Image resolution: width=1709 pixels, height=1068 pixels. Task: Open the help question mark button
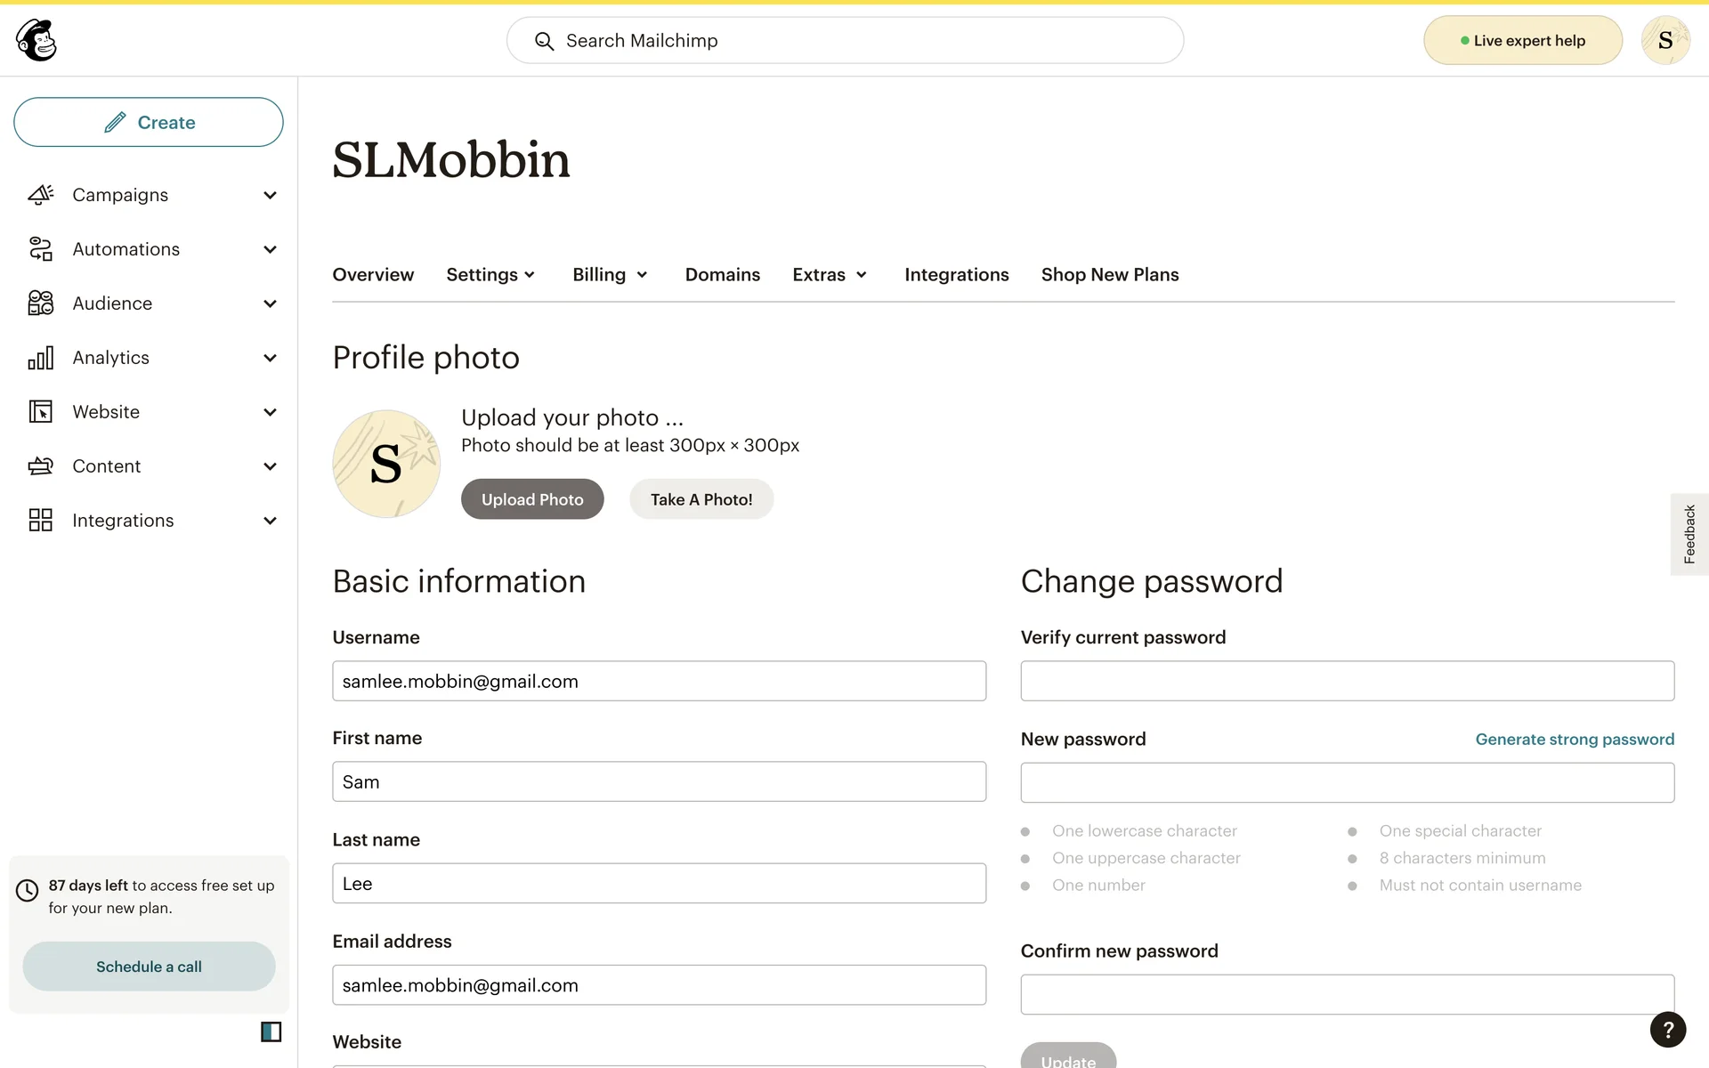(x=1667, y=1030)
